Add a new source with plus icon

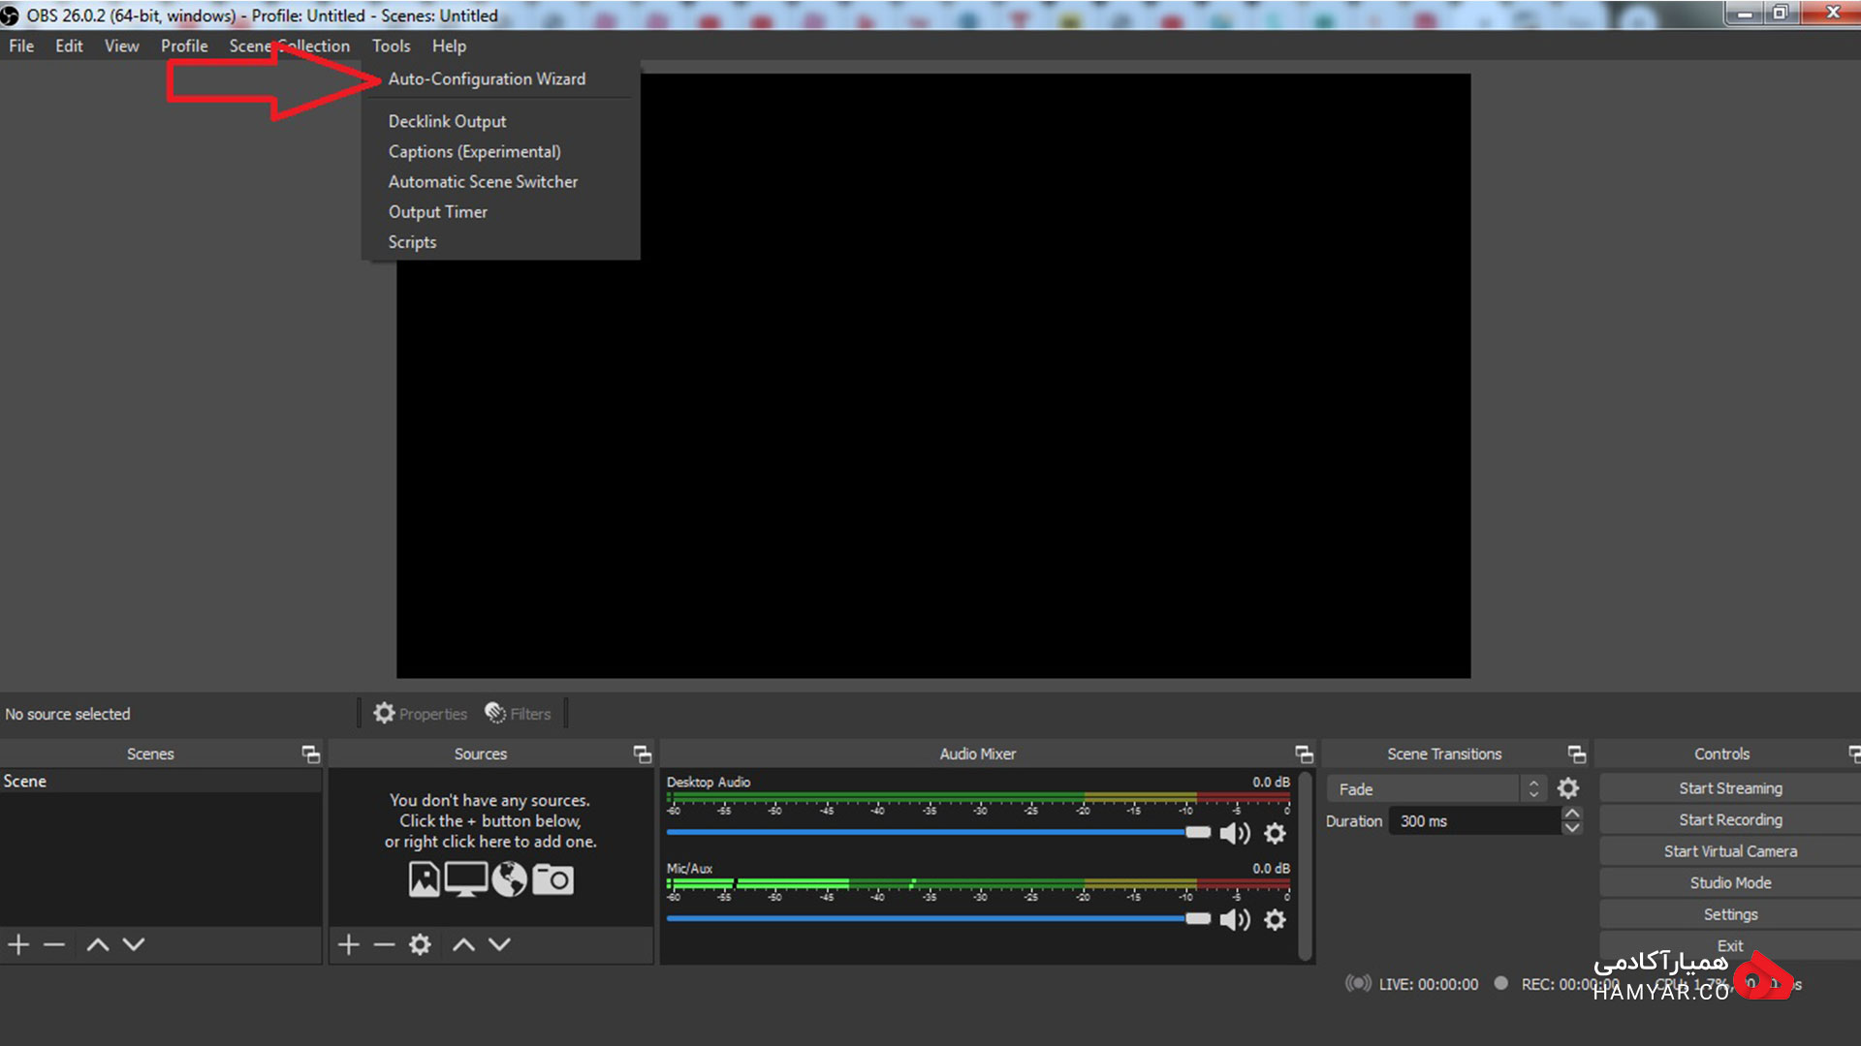[x=349, y=943]
